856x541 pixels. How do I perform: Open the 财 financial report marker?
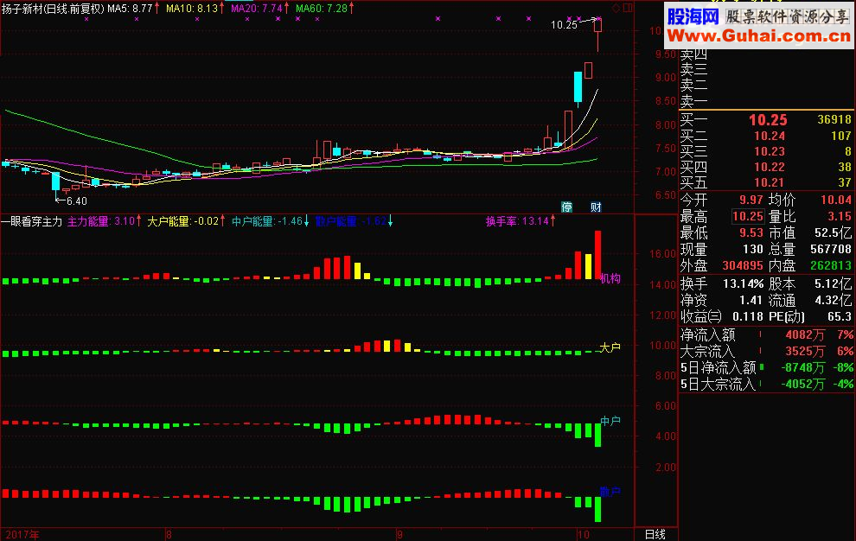point(596,207)
